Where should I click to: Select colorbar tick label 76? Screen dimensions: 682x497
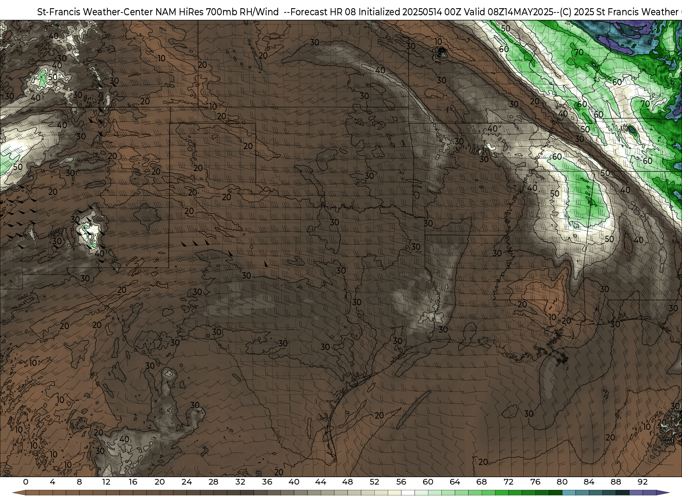pos(535,482)
